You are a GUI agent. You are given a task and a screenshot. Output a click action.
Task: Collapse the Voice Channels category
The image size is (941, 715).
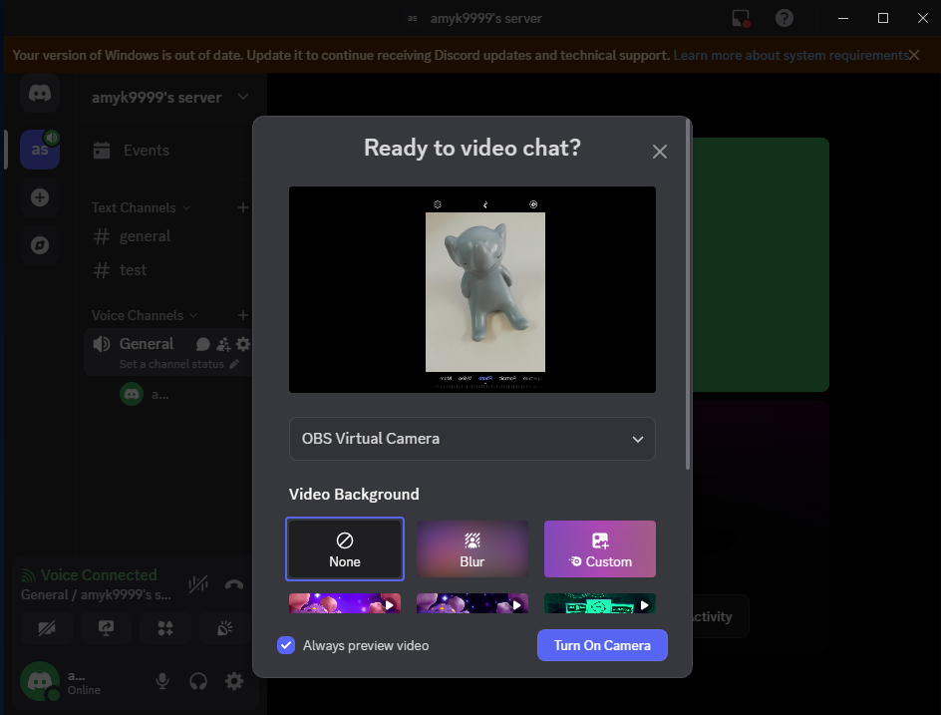tap(144, 315)
